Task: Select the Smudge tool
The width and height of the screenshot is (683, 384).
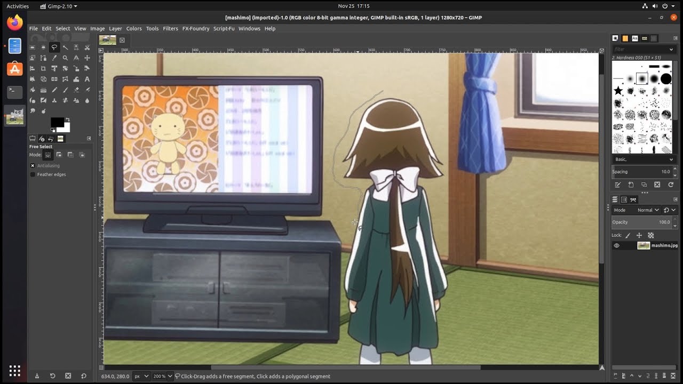Action: (32, 111)
